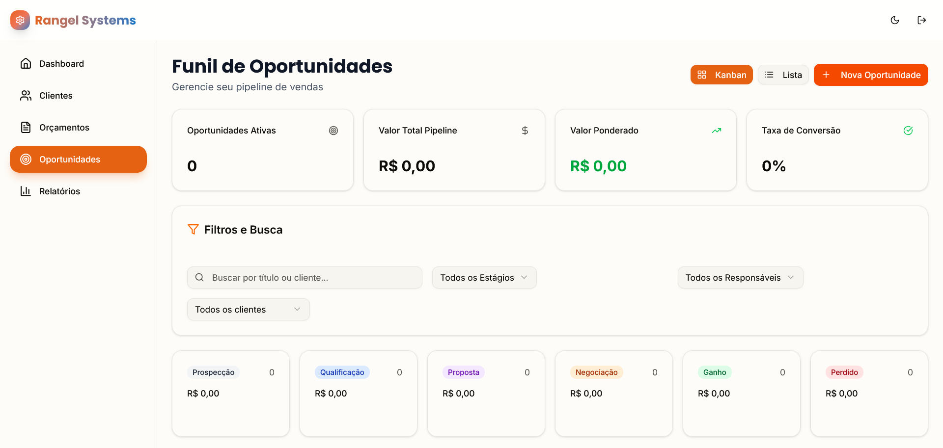Click the Nova Oportunidade button

pyautogui.click(x=871, y=75)
